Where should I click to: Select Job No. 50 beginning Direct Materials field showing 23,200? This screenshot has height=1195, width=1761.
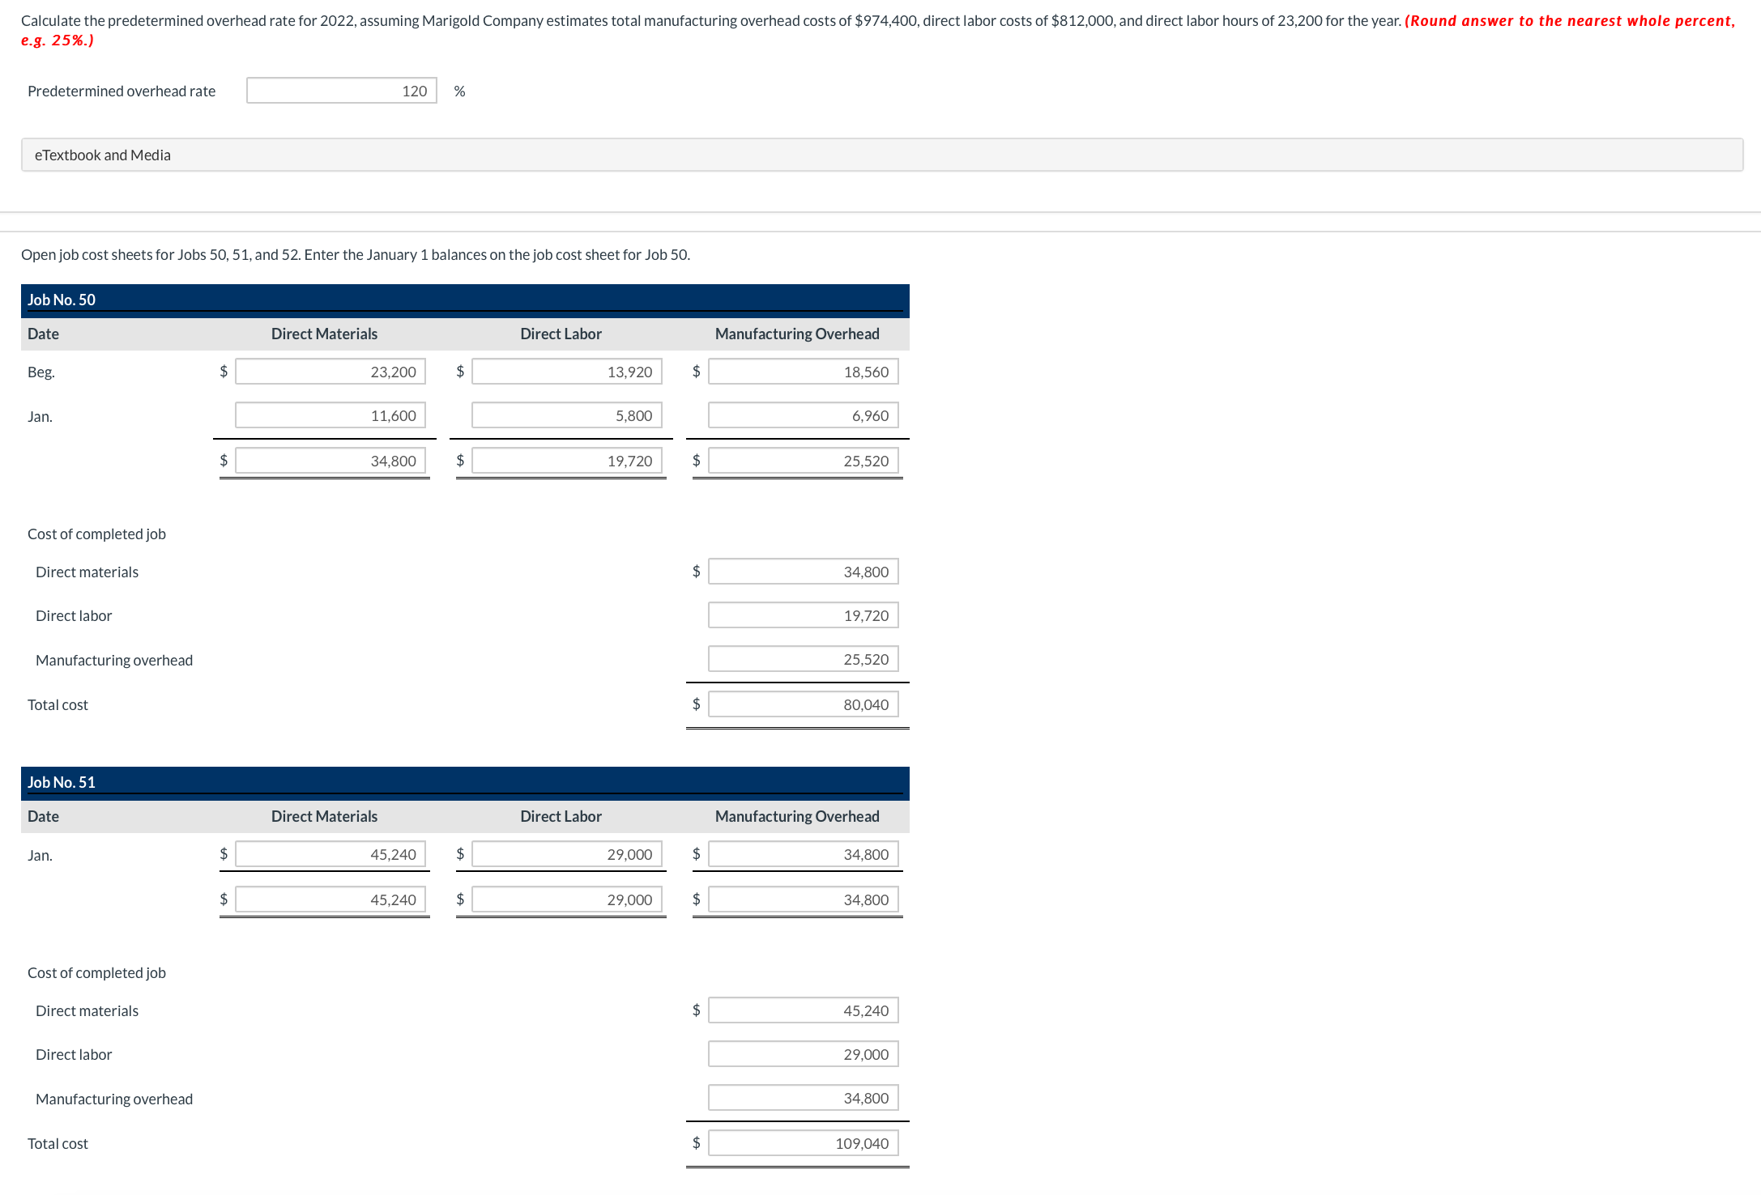(329, 371)
